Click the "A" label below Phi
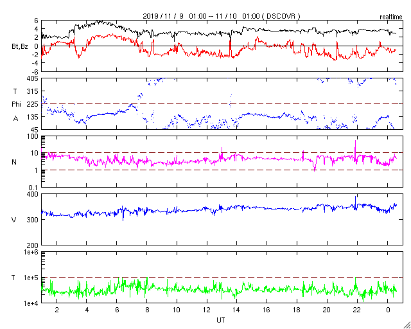This screenshot has width=411, height=329. click(x=16, y=119)
